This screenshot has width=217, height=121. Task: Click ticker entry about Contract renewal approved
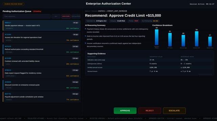point(173,118)
